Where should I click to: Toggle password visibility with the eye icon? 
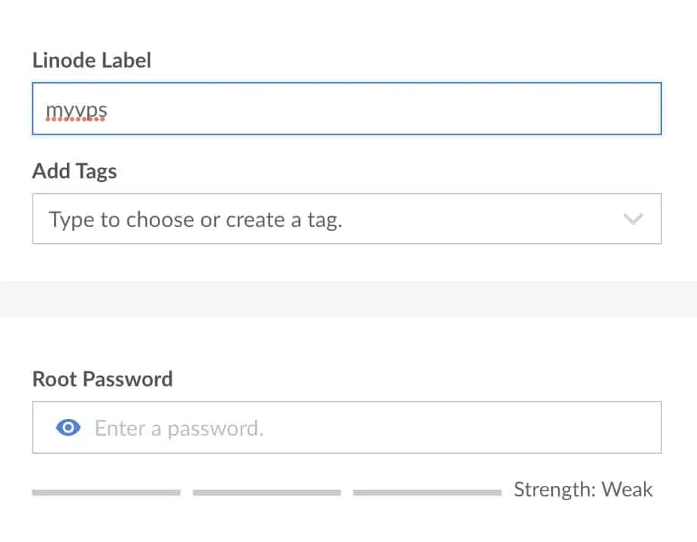pyautogui.click(x=68, y=428)
